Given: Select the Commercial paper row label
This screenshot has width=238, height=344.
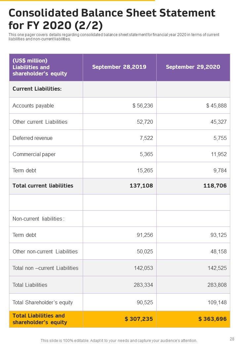Looking at the screenshot, I should [34, 154].
